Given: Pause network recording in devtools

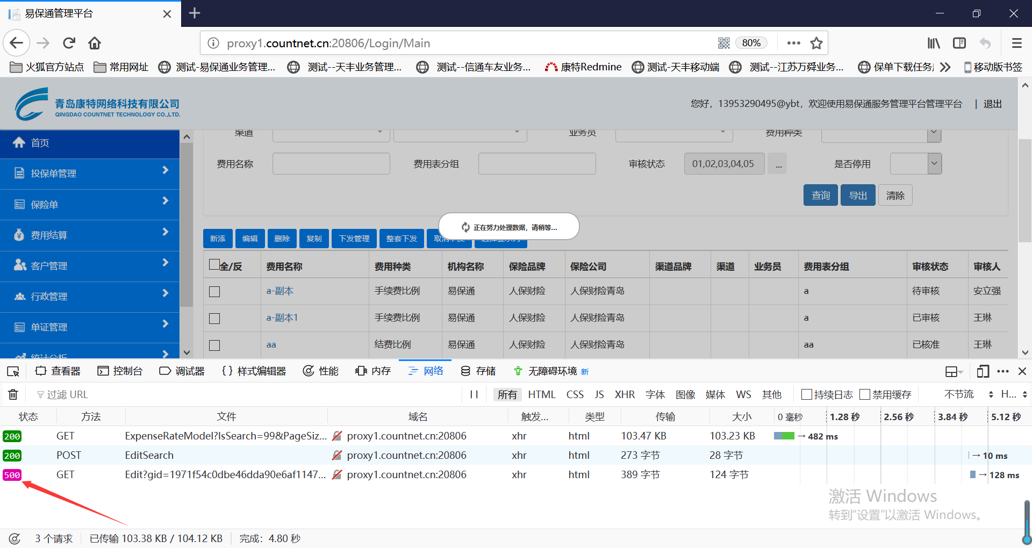Looking at the screenshot, I should pyautogui.click(x=474, y=395).
